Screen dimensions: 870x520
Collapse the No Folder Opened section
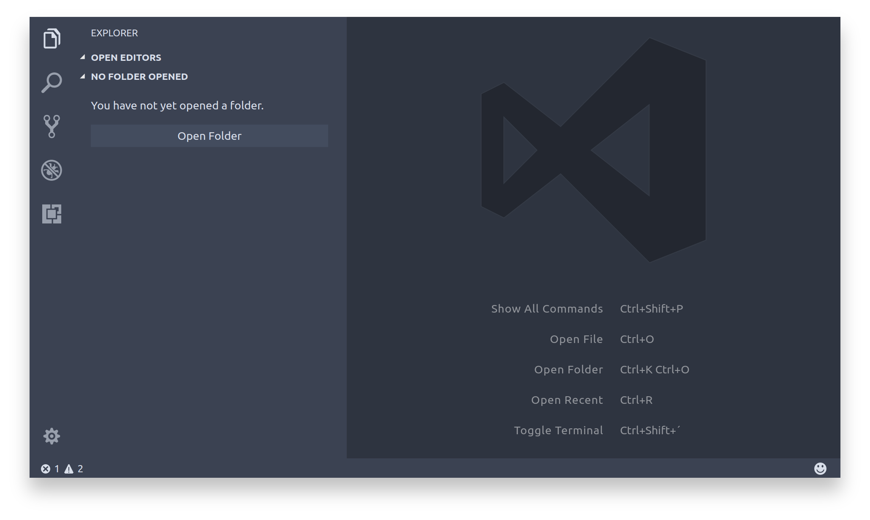pos(139,76)
